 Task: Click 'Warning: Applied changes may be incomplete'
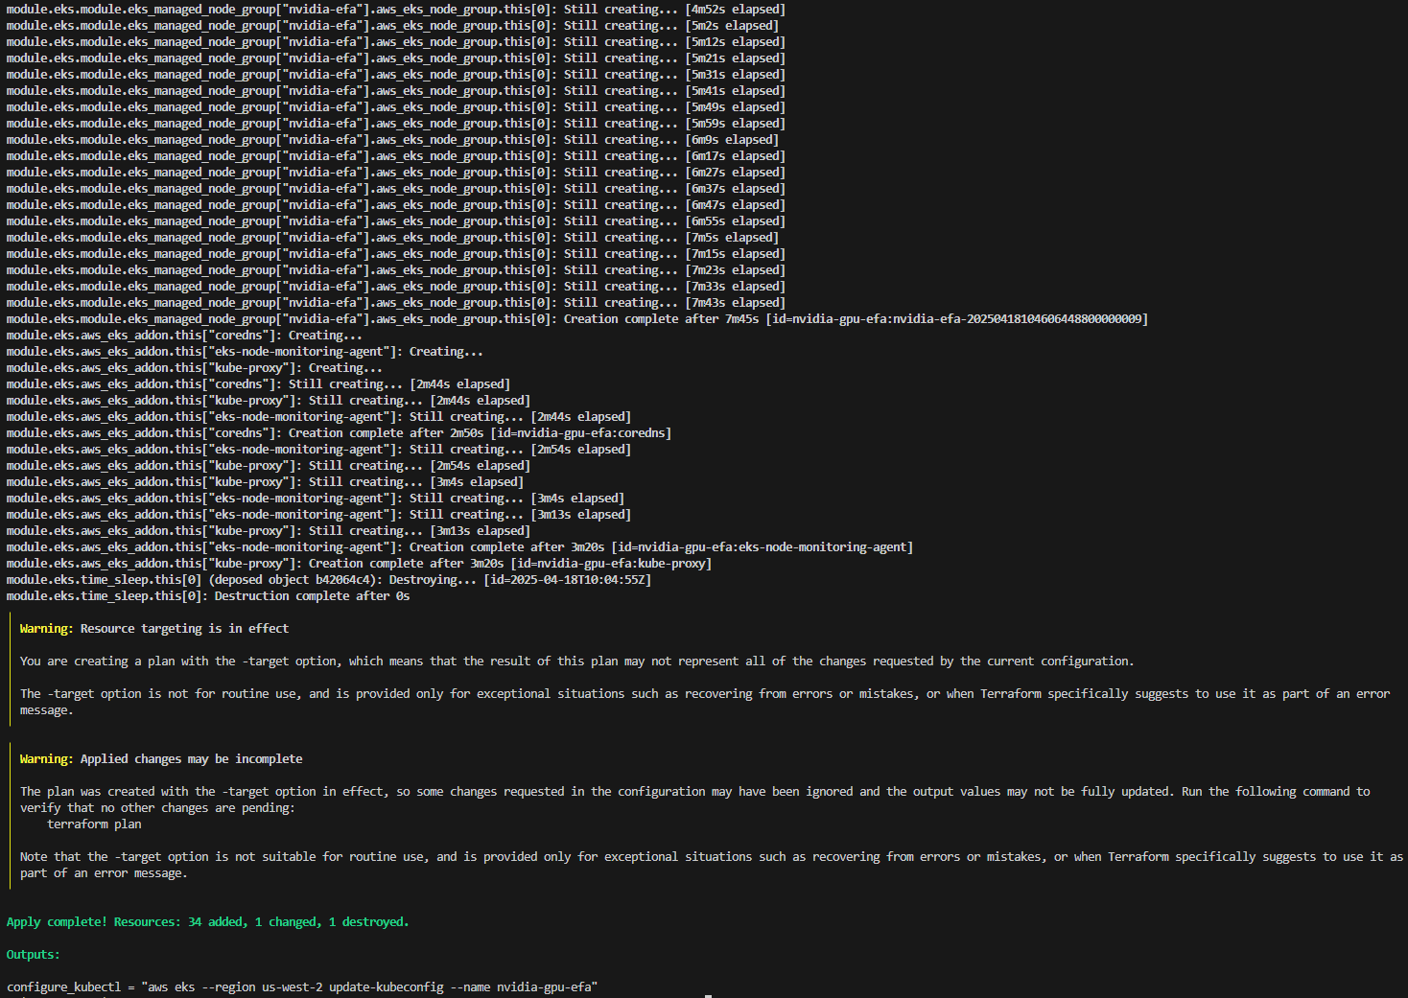(161, 759)
